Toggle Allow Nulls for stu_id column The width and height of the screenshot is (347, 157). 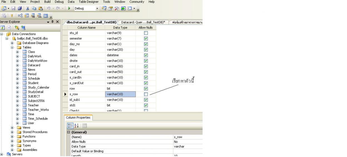tap(146, 33)
